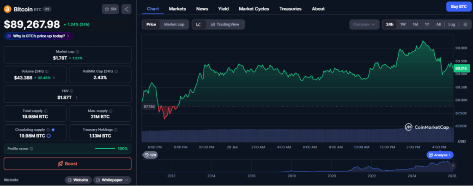Expand the Whitepaper dropdown
Screen dimensions: 473x186
coord(113,180)
